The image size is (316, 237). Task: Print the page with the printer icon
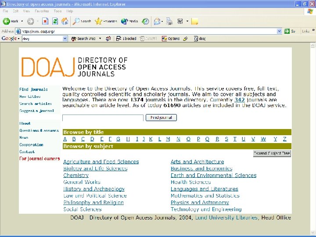pos(169,21)
